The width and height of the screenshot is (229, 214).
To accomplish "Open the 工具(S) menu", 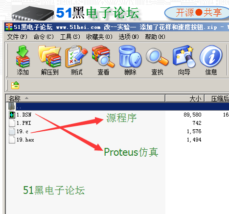I will 70,37.
